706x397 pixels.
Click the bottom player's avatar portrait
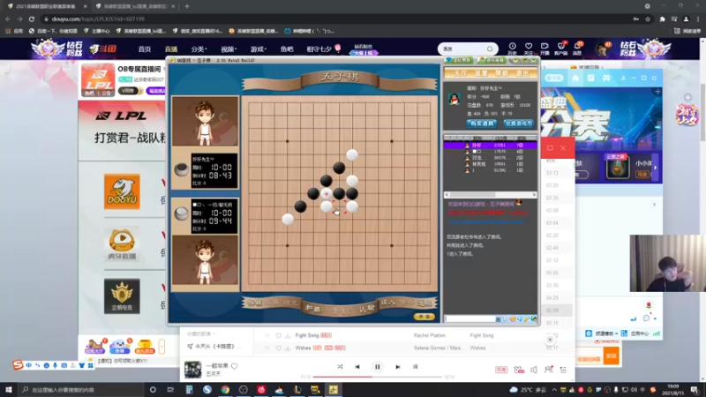tap(206, 260)
